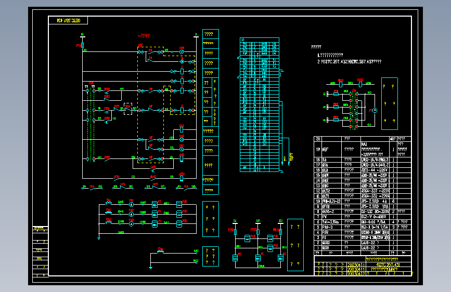Select the 6L2-V 0~450V specification cell
Image resolution: width=451 pixels, height=292 pixels.
point(375,217)
